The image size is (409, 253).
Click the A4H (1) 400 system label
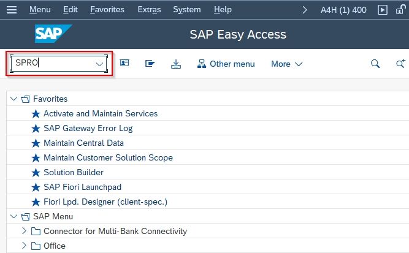[343, 10]
